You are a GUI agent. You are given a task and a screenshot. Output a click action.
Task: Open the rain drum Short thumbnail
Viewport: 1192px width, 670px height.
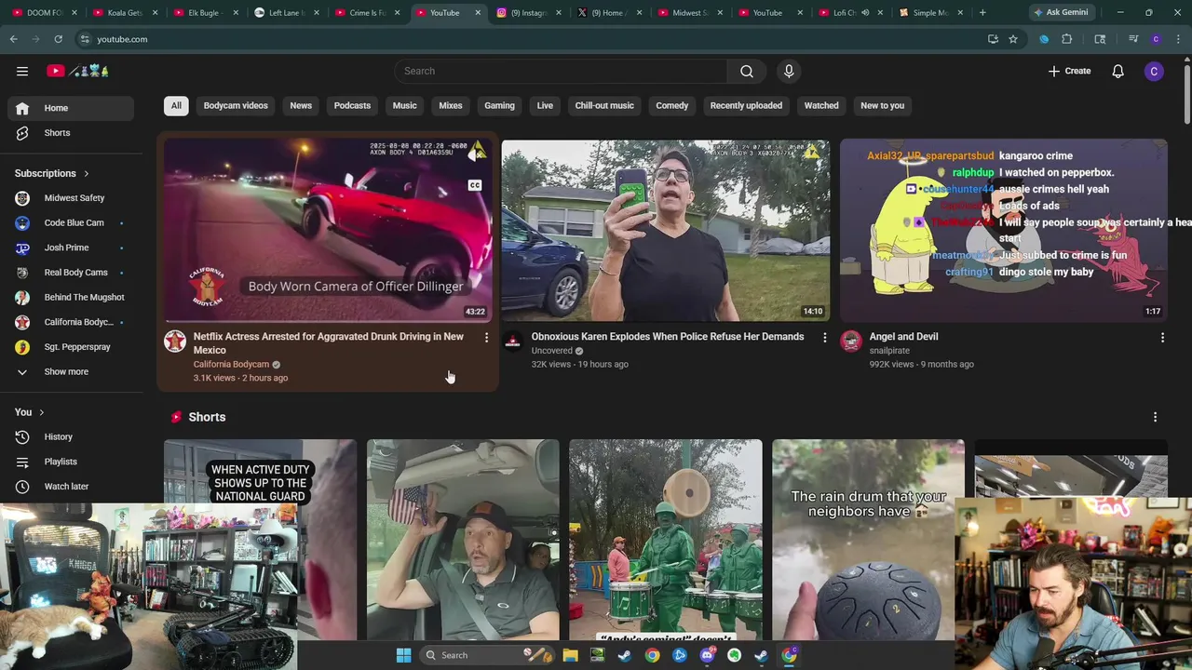click(x=868, y=540)
